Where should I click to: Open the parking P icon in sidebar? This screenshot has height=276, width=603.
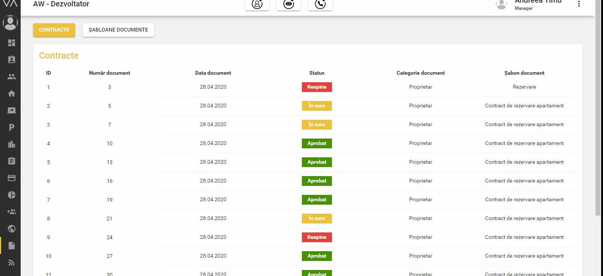(12, 127)
